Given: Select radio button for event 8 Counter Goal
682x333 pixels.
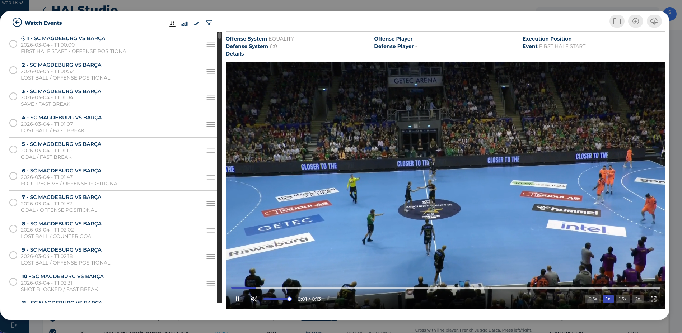Looking at the screenshot, I should coord(13,229).
